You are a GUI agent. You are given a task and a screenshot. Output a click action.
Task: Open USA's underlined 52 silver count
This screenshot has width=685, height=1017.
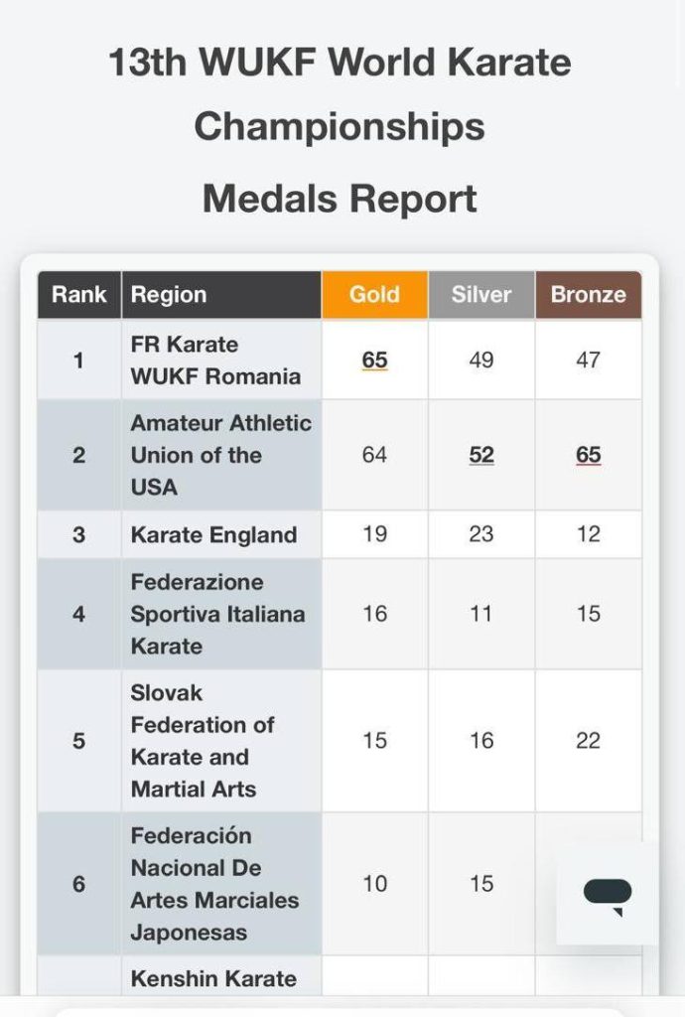click(481, 455)
